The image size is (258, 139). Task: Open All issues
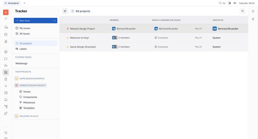coord(36,34)
